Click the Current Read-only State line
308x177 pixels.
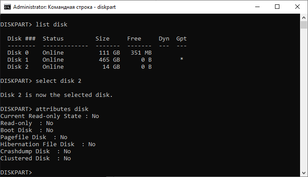pos(50,116)
